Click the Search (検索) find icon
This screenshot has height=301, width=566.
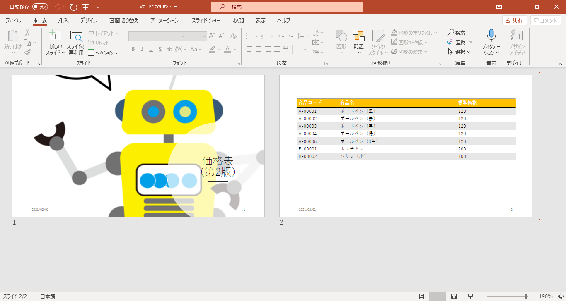[x=456, y=33]
